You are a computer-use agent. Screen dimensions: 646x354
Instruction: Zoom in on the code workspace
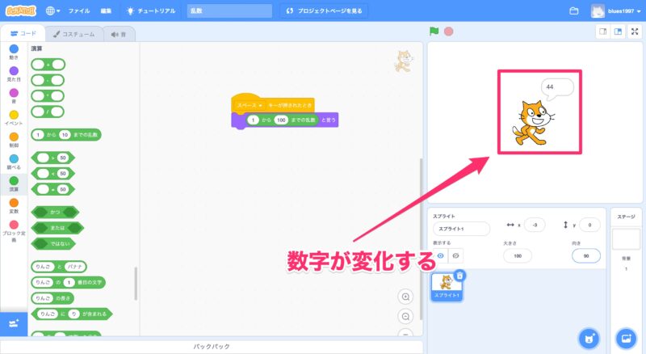click(x=406, y=297)
